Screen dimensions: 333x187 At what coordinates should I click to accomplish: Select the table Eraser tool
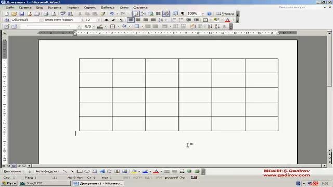pos(14,26)
